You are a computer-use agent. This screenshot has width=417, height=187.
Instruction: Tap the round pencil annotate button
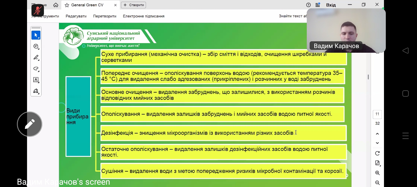coord(30,124)
